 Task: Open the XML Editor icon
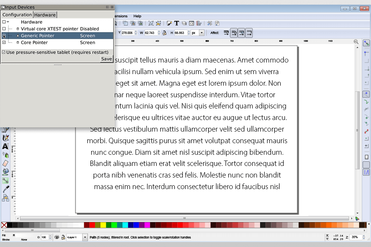click(191, 23)
